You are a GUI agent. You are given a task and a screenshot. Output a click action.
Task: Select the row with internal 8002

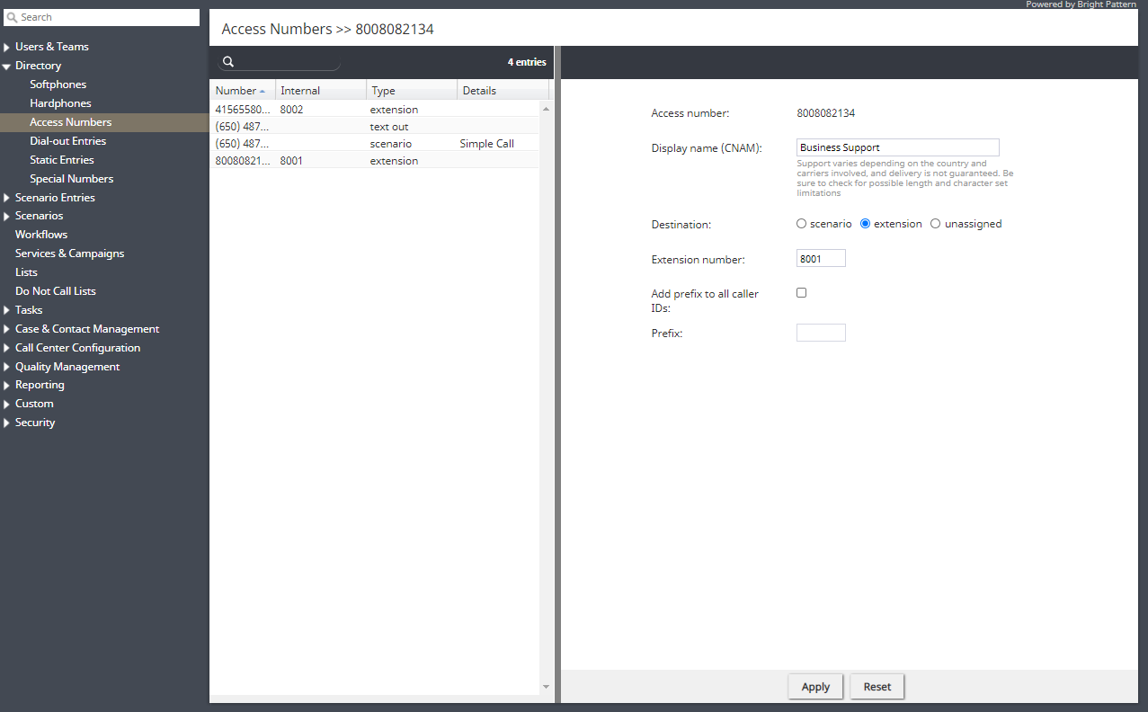coord(375,110)
